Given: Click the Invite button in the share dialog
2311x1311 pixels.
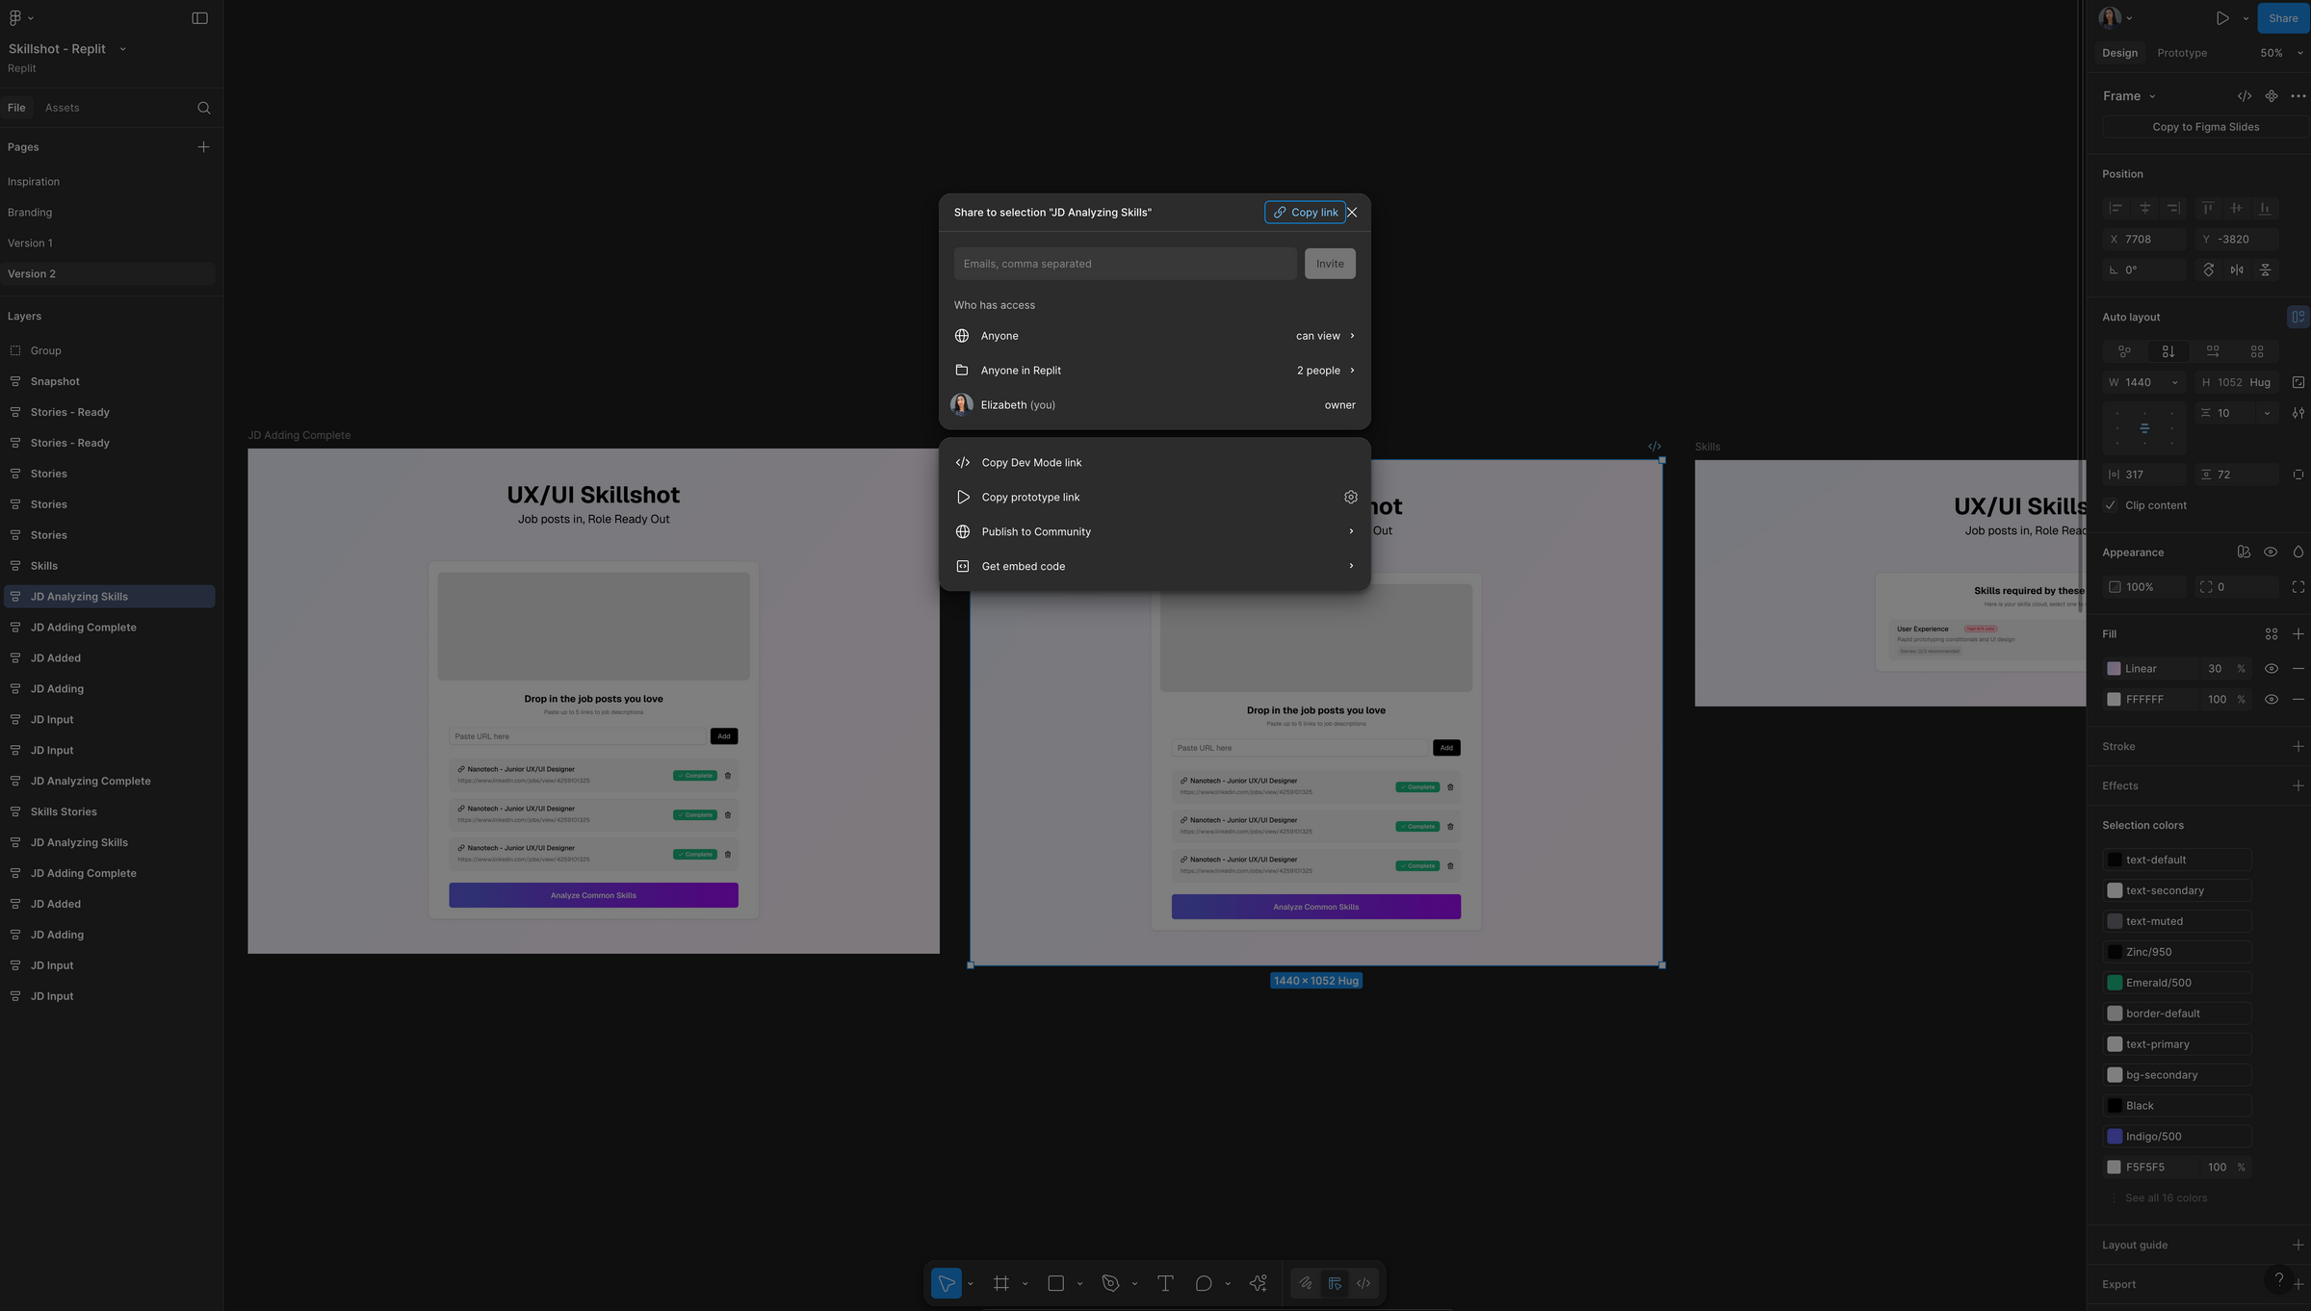Looking at the screenshot, I should click(x=1330, y=263).
